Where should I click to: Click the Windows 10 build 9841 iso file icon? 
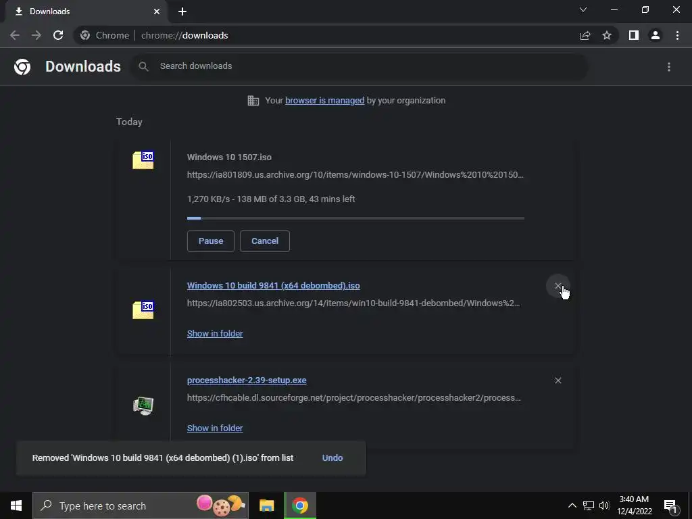tap(143, 310)
